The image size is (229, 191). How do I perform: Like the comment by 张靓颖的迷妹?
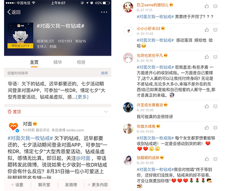[x=207, y=159]
